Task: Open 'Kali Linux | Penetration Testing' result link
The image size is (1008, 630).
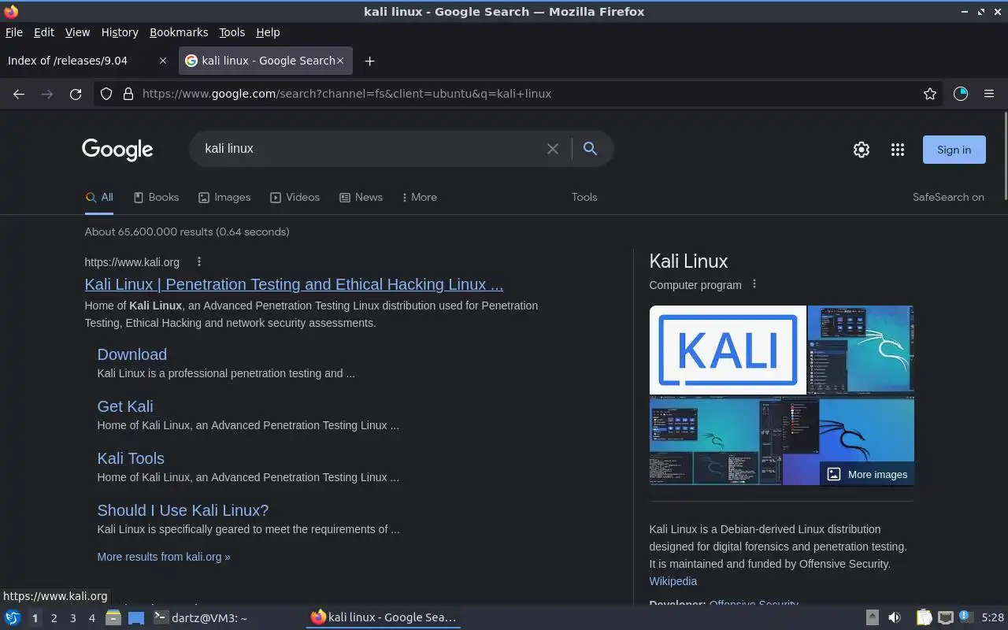Action: click(294, 284)
